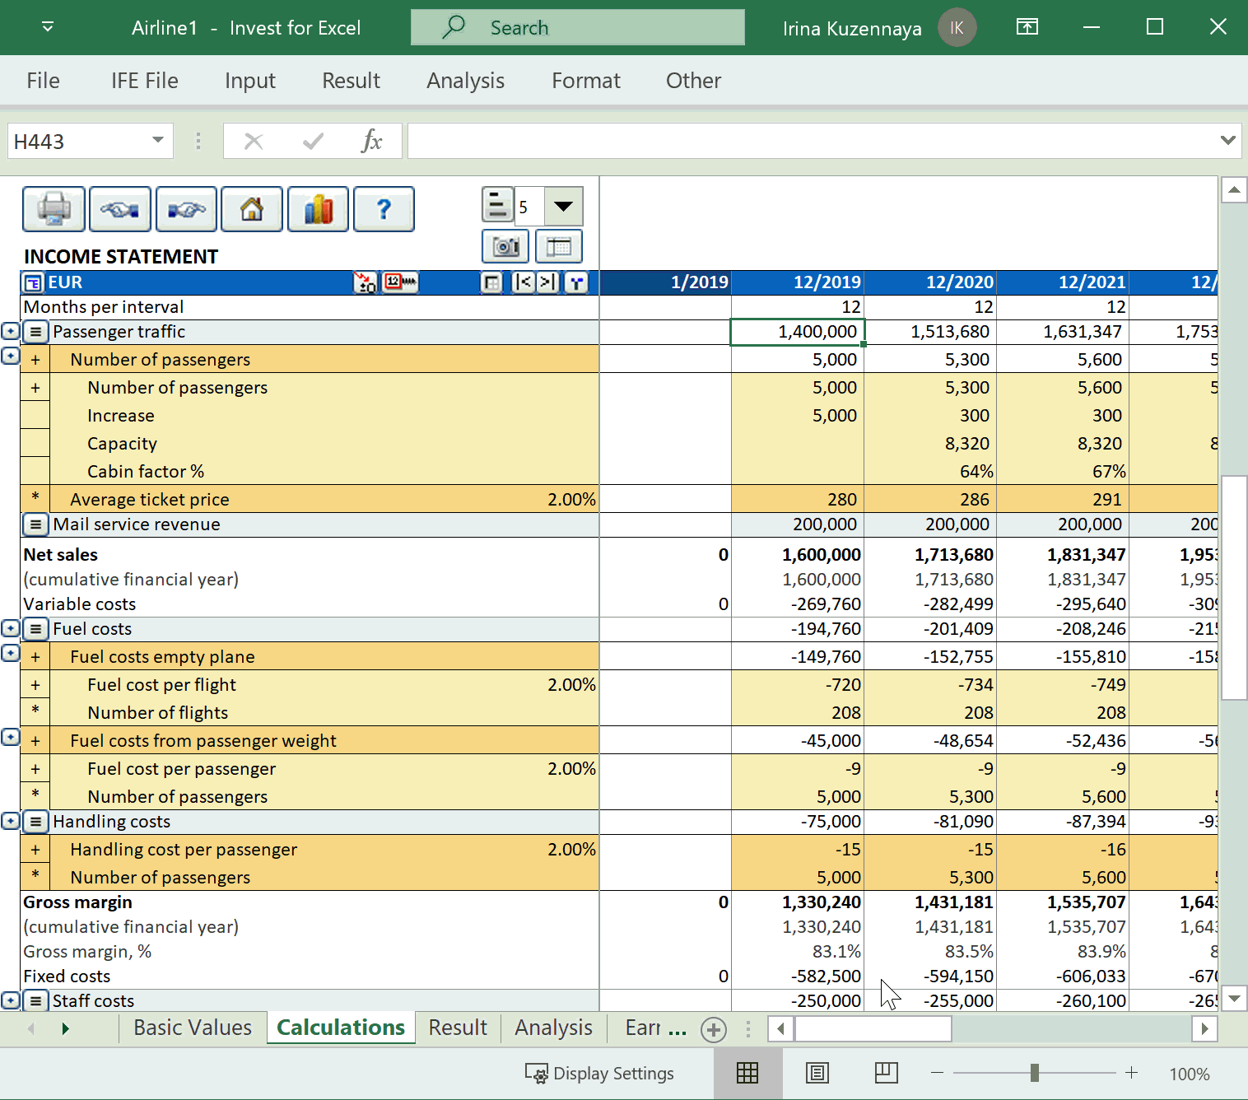
Task: Click the IK user avatar
Action: (957, 28)
